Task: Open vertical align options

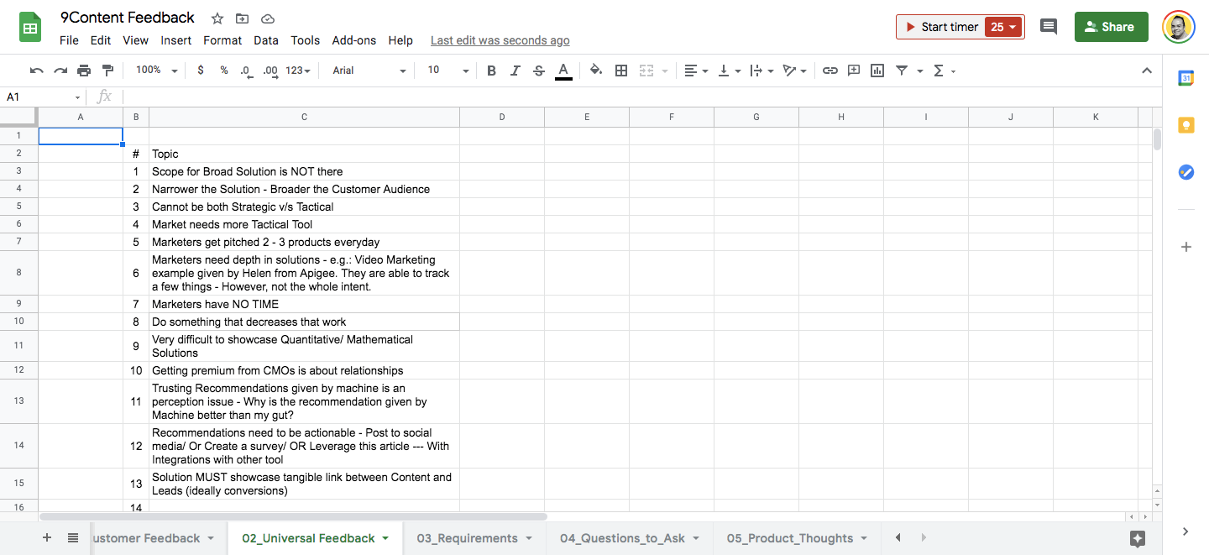Action: (x=728, y=71)
